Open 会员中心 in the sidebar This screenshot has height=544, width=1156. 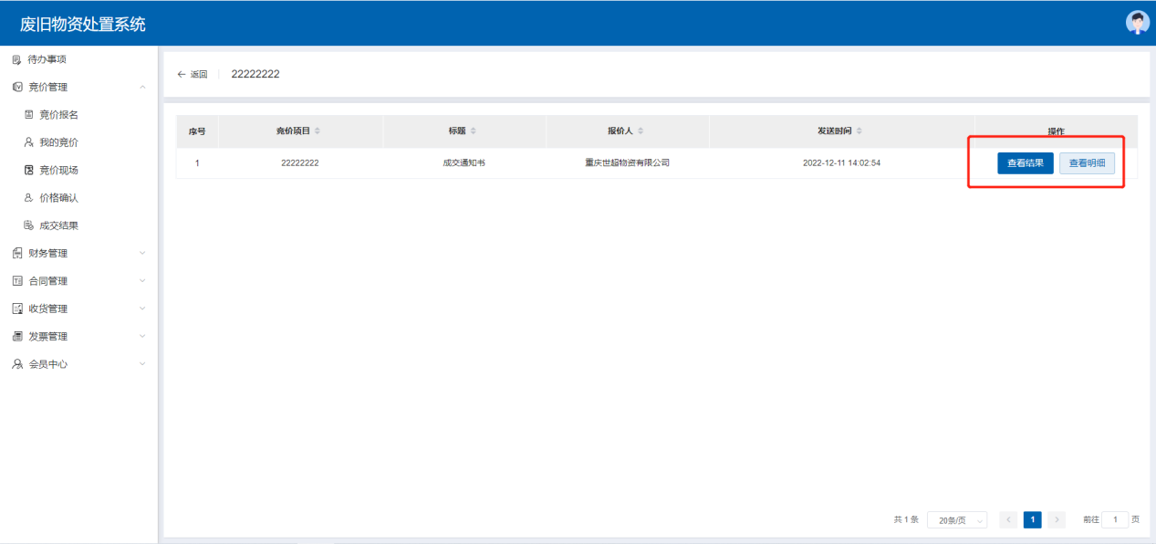[47, 364]
